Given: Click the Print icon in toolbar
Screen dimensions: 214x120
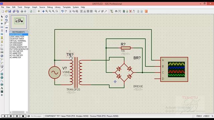Looking at the screenshot, I should coord(22,11).
